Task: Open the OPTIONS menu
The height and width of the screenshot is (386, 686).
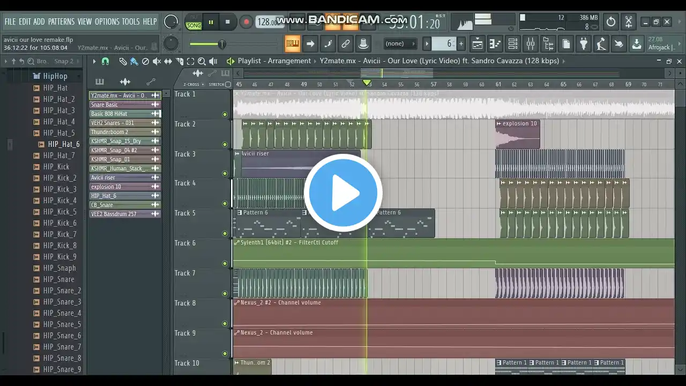Action: coord(107,22)
